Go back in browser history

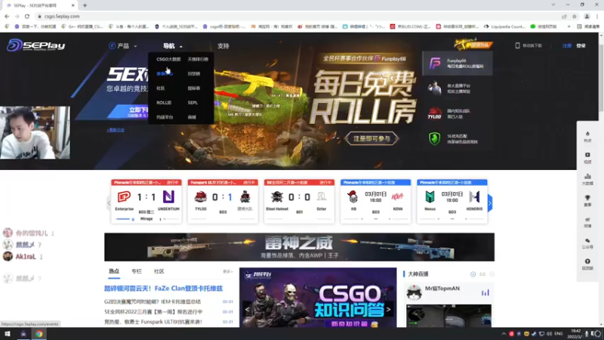(7, 16)
